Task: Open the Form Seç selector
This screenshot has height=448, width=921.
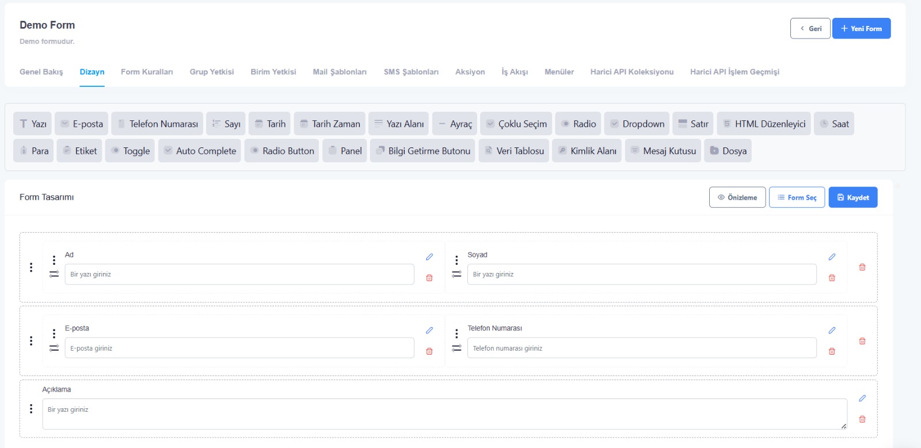Action: [x=797, y=198]
